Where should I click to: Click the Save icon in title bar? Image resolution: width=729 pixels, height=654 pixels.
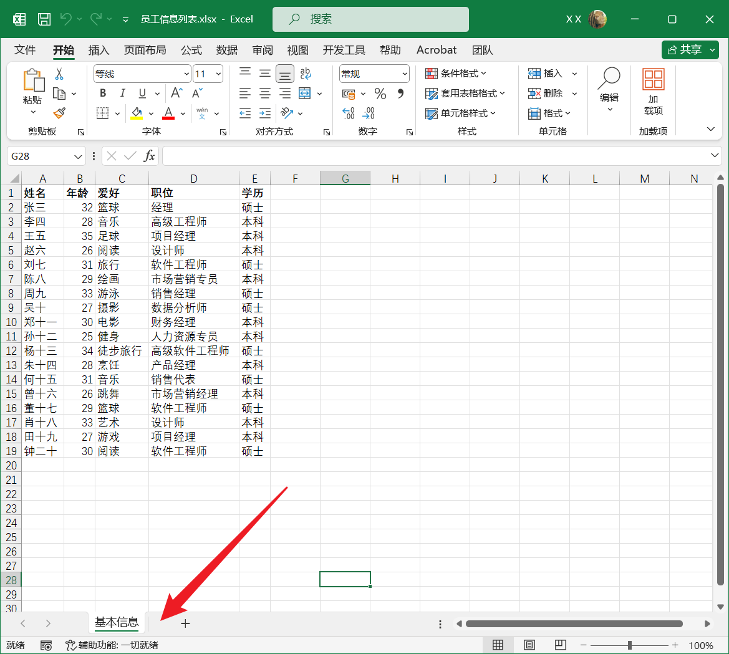click(44, 19)
